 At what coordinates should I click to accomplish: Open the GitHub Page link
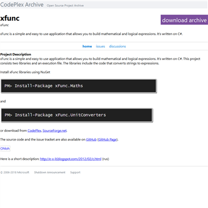(x=107, y=140)
